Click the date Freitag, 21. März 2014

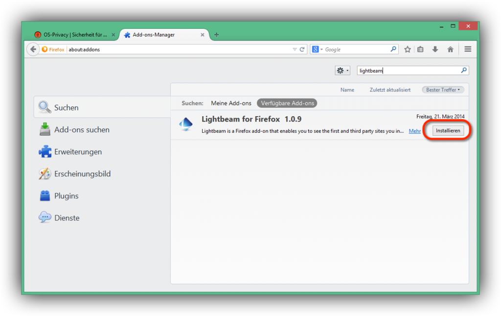(x=440, y=116)
